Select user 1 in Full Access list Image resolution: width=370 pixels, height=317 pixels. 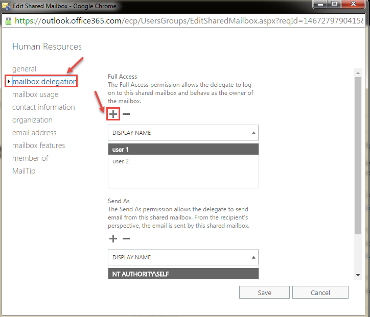[183, 150]
